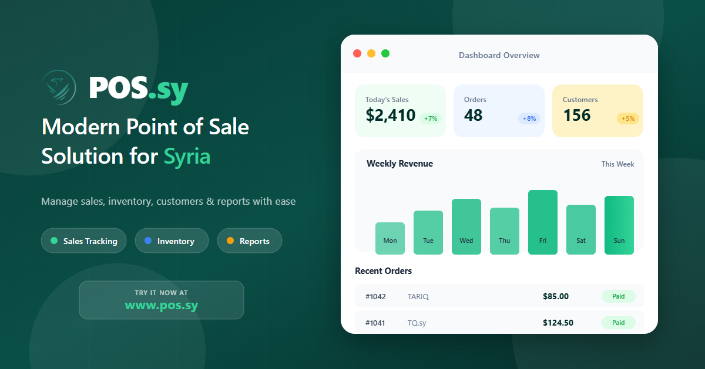Click the Friday revenue bar
Image resolution: width=705 pixels, height=369 pixels.
point(543,222)
